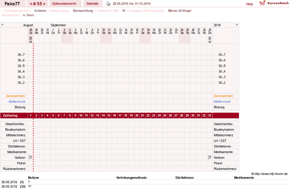Click the printer icon
The image size is (289, 195).
(108, 4)
